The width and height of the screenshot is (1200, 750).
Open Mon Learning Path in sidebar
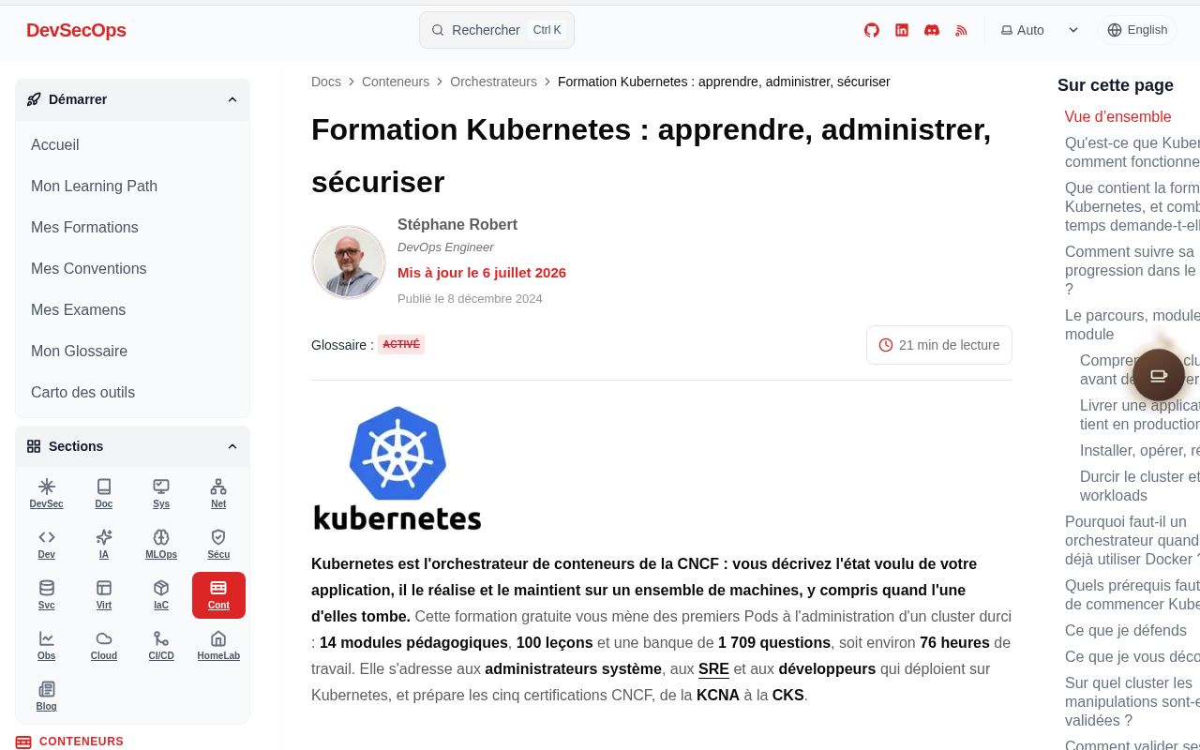(132, 186)
